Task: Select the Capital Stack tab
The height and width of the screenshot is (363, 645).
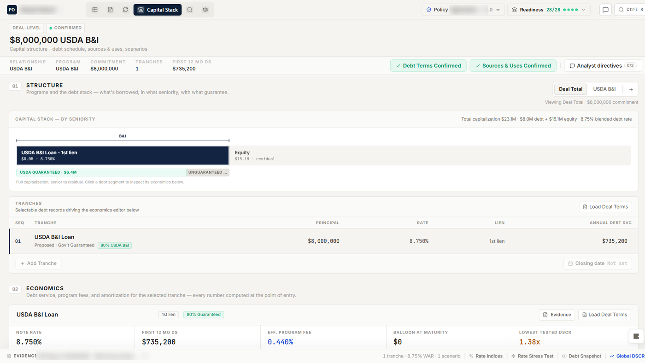Action: tap(158, 10)
